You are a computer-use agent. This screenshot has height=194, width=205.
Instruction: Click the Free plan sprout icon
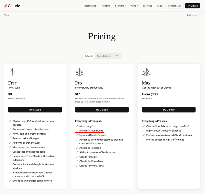pos(12,72)
